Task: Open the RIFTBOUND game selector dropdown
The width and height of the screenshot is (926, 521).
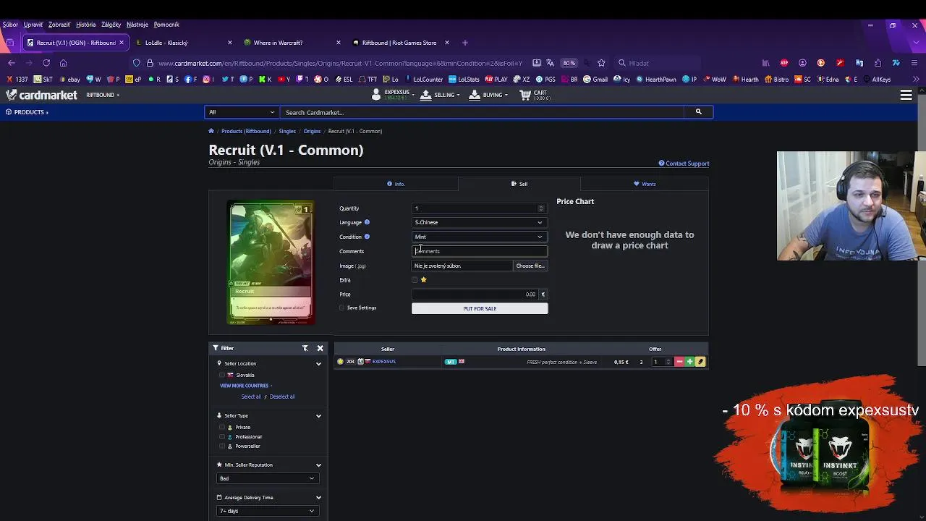Action: pyautogui.click(x=103, y=95)
